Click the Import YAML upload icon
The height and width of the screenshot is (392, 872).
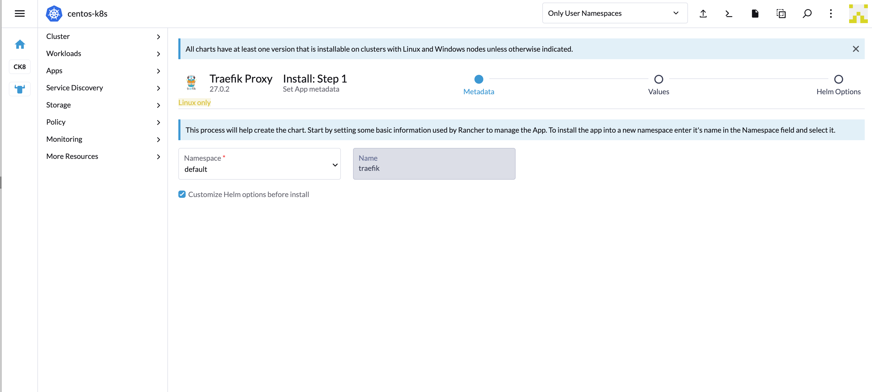(x=703, y=13)
